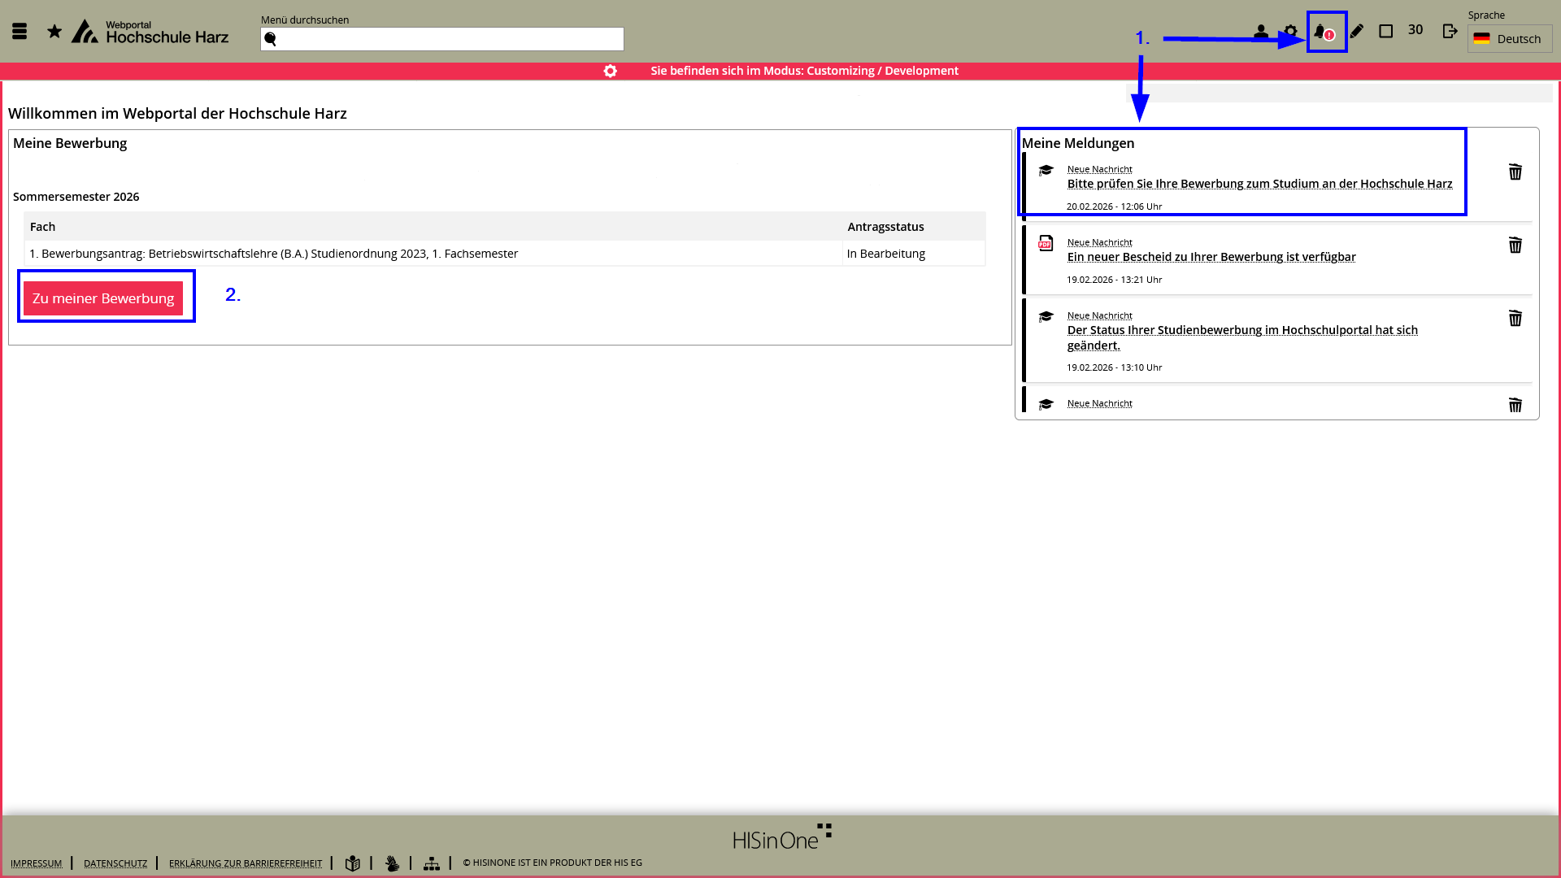Image resolution: width=1561 pixels, height=878 pixels.
Task: Click in the 'Menü durchsuchen' search field
Action: 442,39
